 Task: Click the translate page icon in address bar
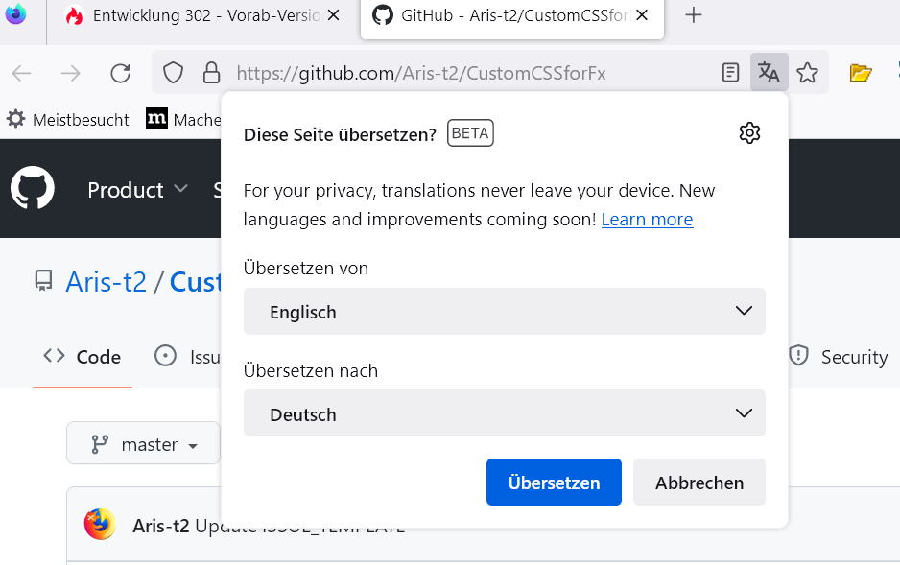[x=769, y=73]
